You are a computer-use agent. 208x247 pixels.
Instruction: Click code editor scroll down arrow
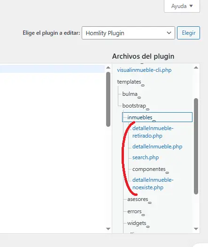[x=108, y=229]
